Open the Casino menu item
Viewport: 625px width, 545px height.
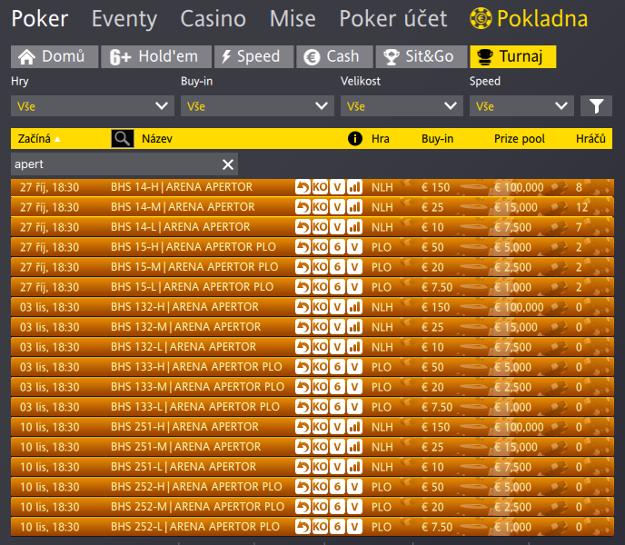(x=213, y=19)
